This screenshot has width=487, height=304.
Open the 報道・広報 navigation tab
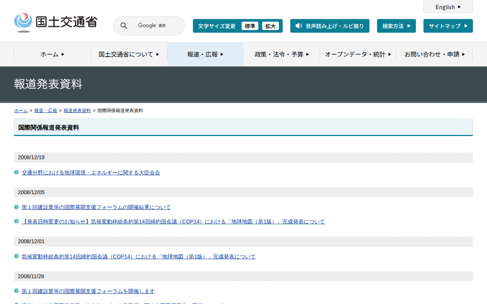click(x=205, y=54)
